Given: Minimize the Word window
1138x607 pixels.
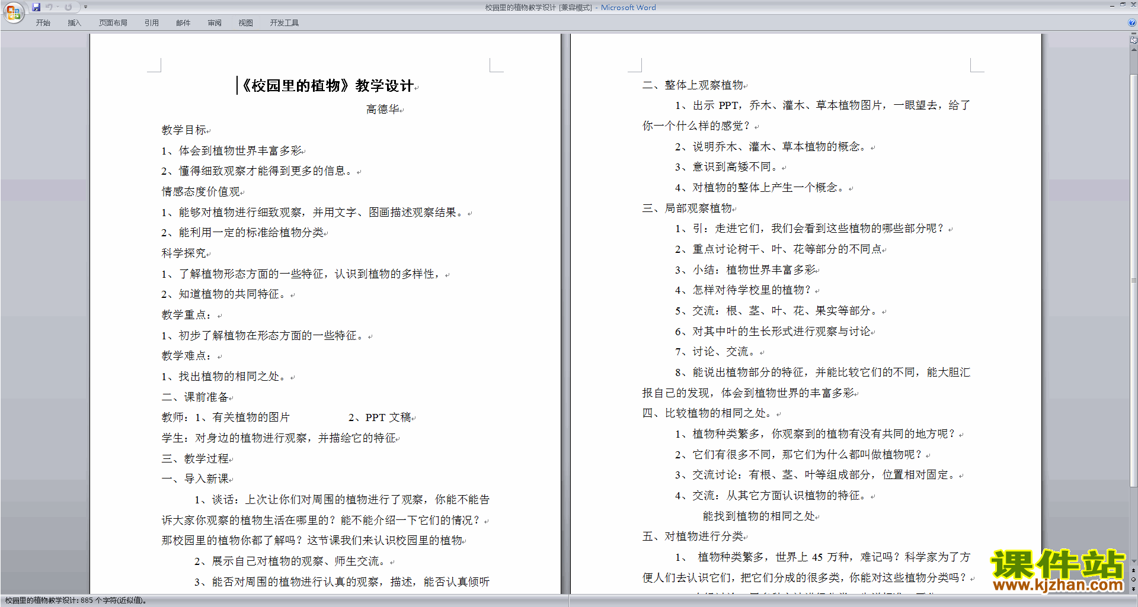Looking at the screenshot, I should click(1111, 5).
